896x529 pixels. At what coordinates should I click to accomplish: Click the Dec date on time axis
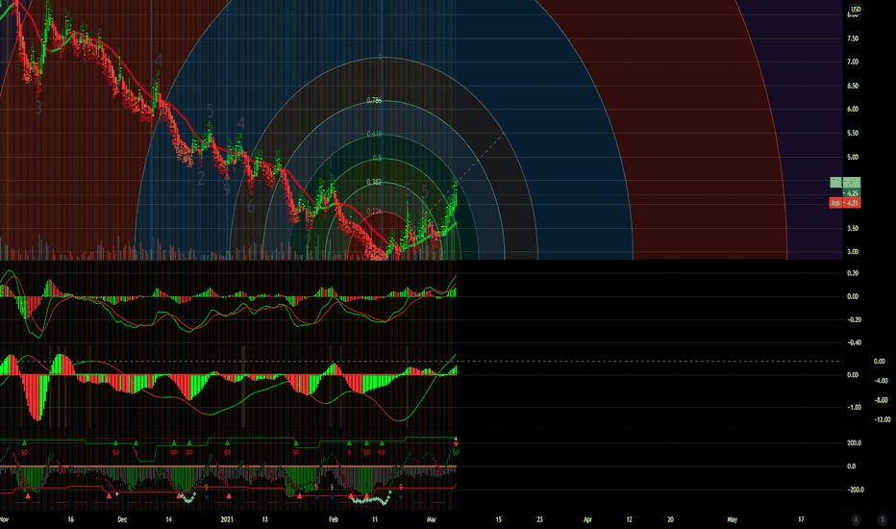(122, 519)
